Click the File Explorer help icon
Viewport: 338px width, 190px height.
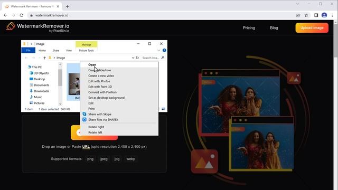pos(164,50)
